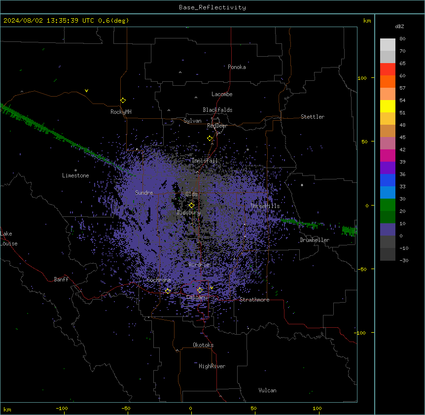Select the dark orange swatch between 60 and 57 dBZ
The image size is (425, 415).
pos(388,81)
